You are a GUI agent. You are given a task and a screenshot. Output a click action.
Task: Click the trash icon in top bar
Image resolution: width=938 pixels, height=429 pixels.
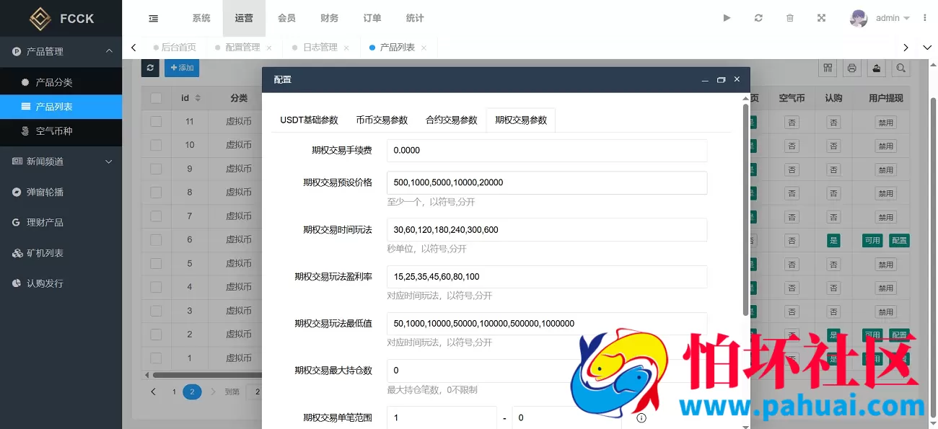790,18
